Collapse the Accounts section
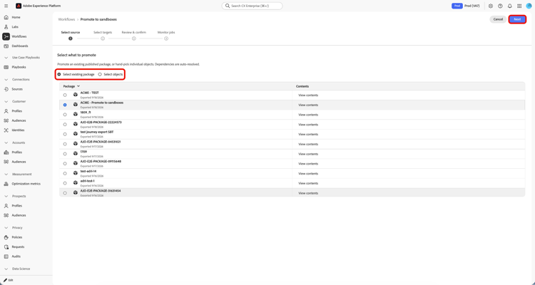 point(6,142)
